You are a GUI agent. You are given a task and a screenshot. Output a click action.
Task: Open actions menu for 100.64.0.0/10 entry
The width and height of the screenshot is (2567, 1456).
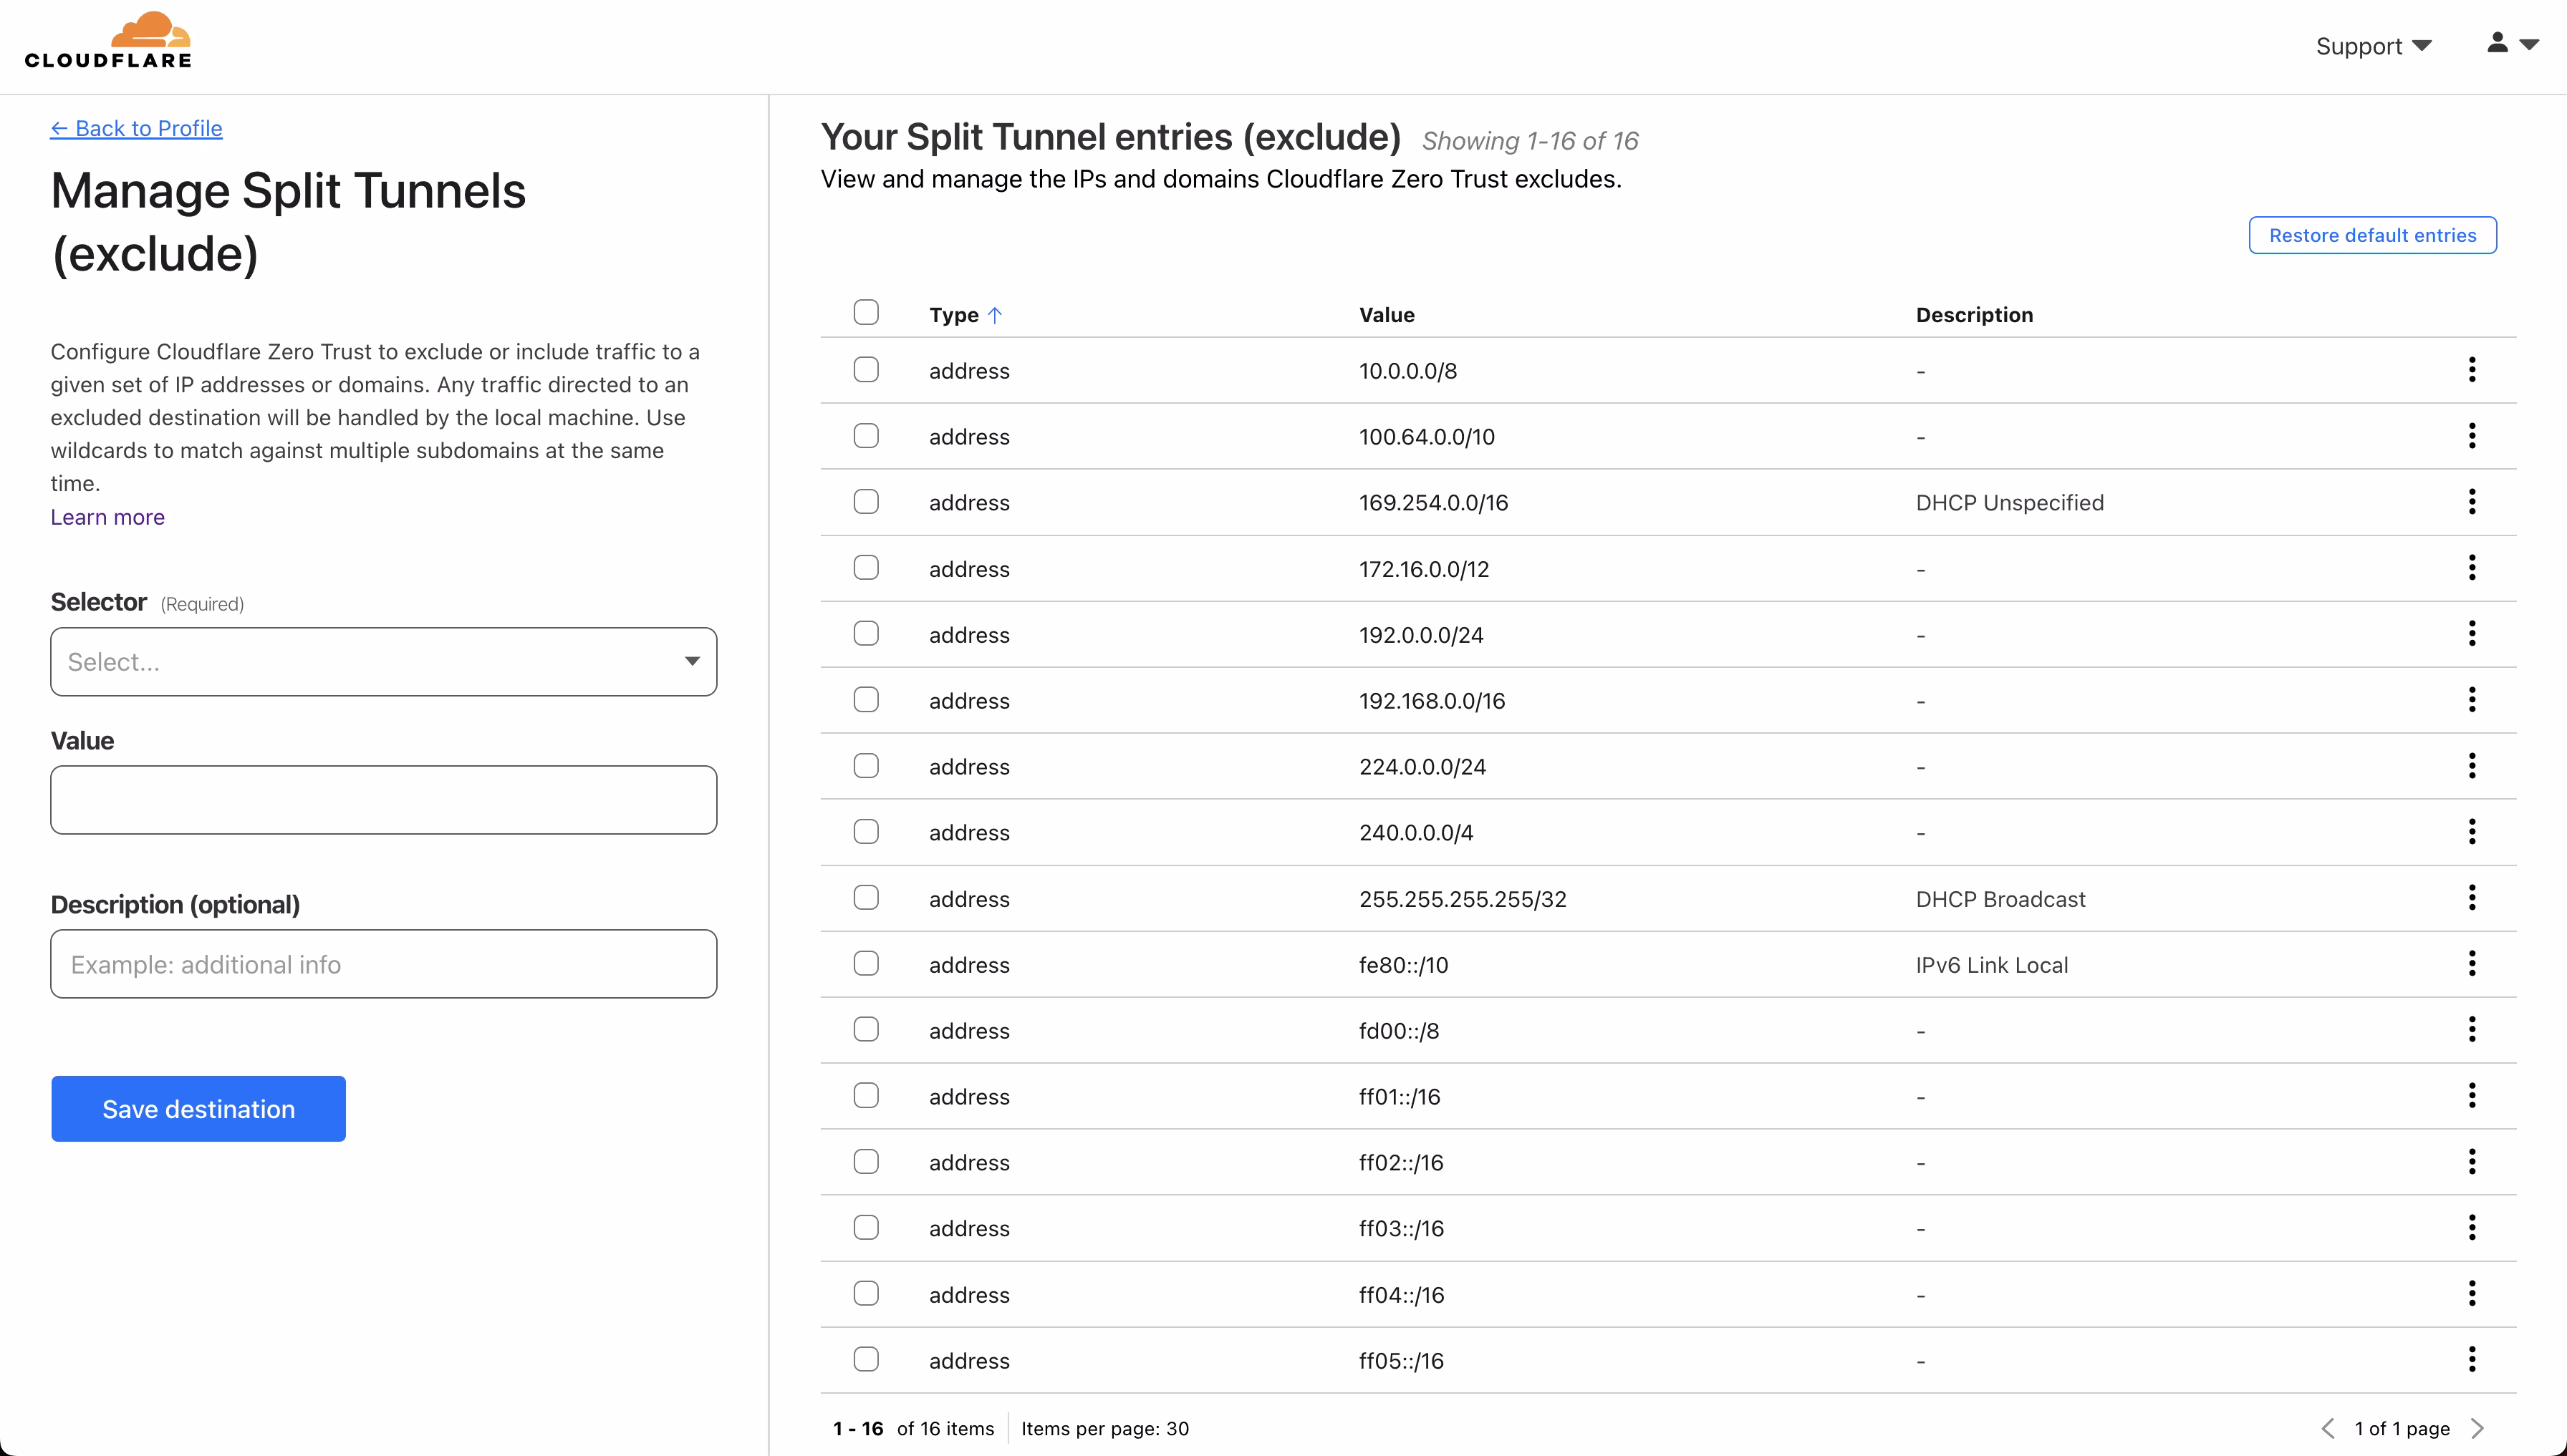tap(2471, 436)
